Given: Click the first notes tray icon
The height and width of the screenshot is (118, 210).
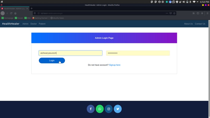Looking at the screenshot, I should click(152, 2).
